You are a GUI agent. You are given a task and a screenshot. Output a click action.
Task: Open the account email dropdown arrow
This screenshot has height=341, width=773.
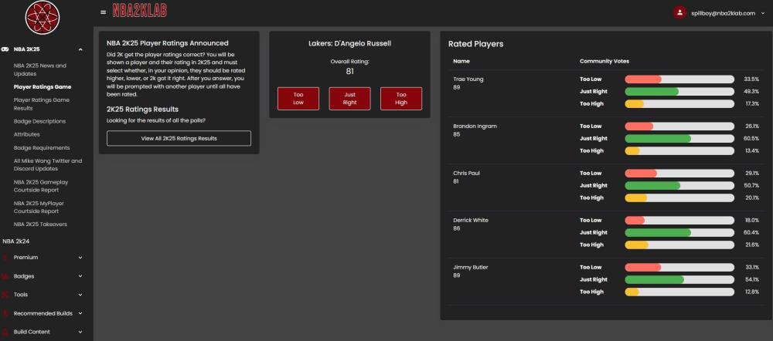(763, 13)
